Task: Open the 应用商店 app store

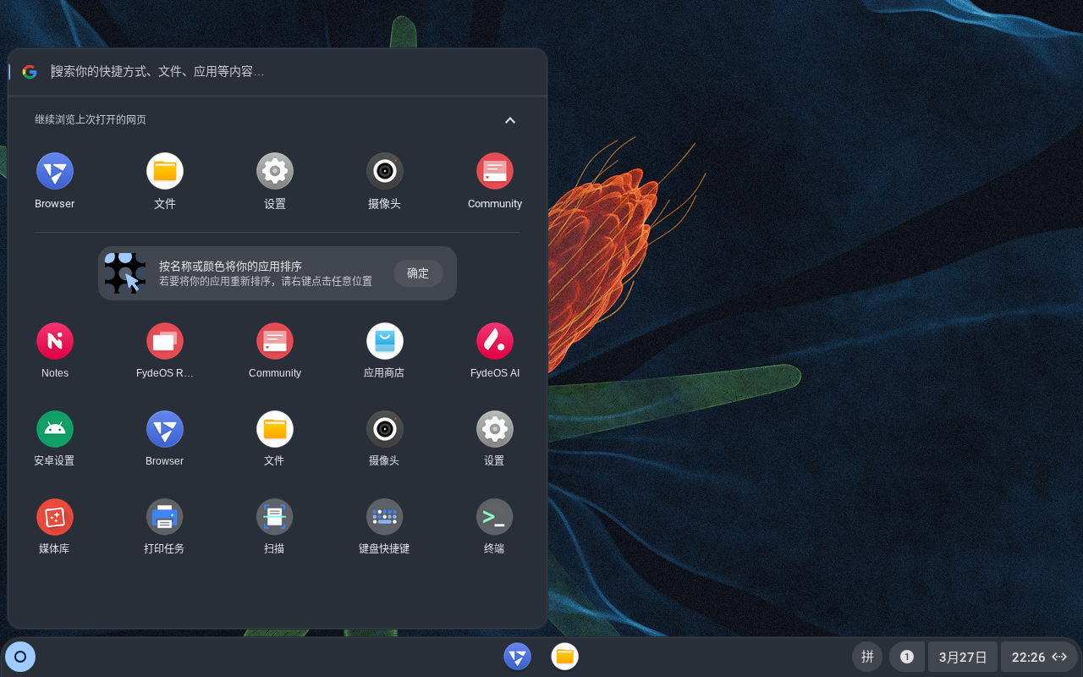Action: (x=384, y=341)
